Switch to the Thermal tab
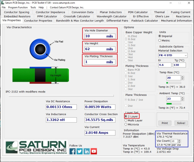Image resolution: width=194 pixels, height=162 pixels. (x=159, y=12)
